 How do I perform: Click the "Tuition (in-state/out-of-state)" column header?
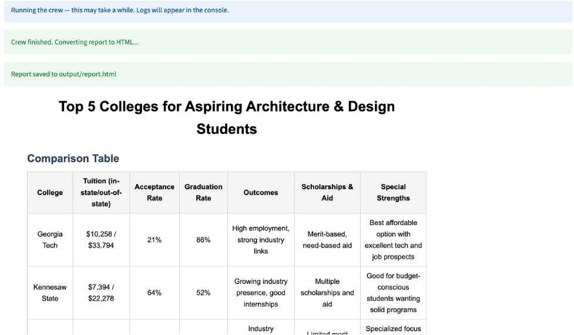[101, 193]
